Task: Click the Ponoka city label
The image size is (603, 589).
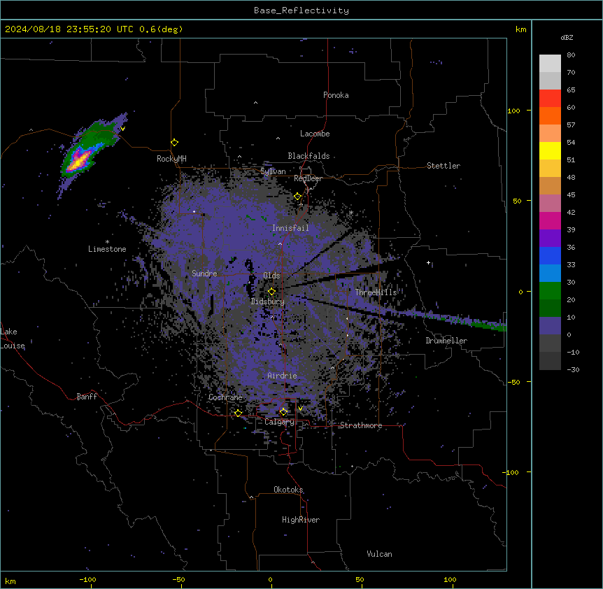Action: (x=336, y=95)
